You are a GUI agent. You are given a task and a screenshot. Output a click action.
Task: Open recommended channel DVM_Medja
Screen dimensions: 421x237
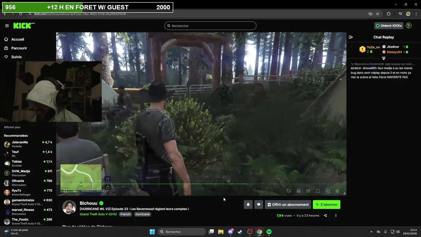tap(28, 173)
